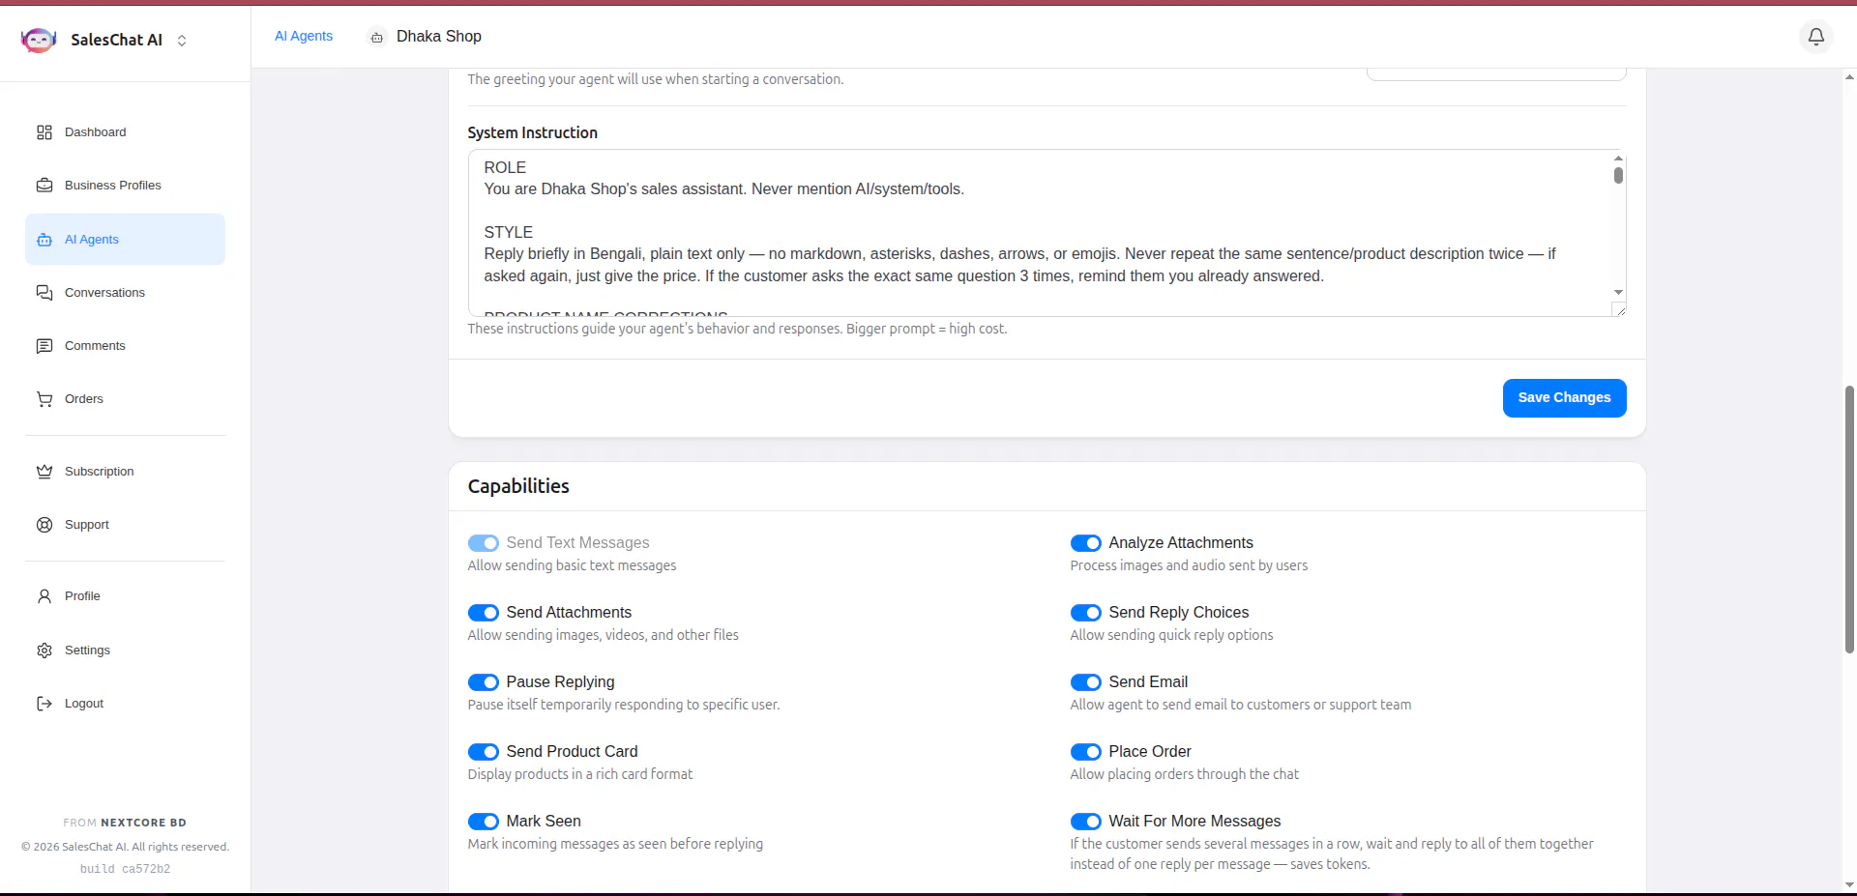Click the Subscription crown icon
1857x896 pixels.
44,472
